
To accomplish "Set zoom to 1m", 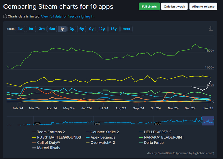I will 31,29.
